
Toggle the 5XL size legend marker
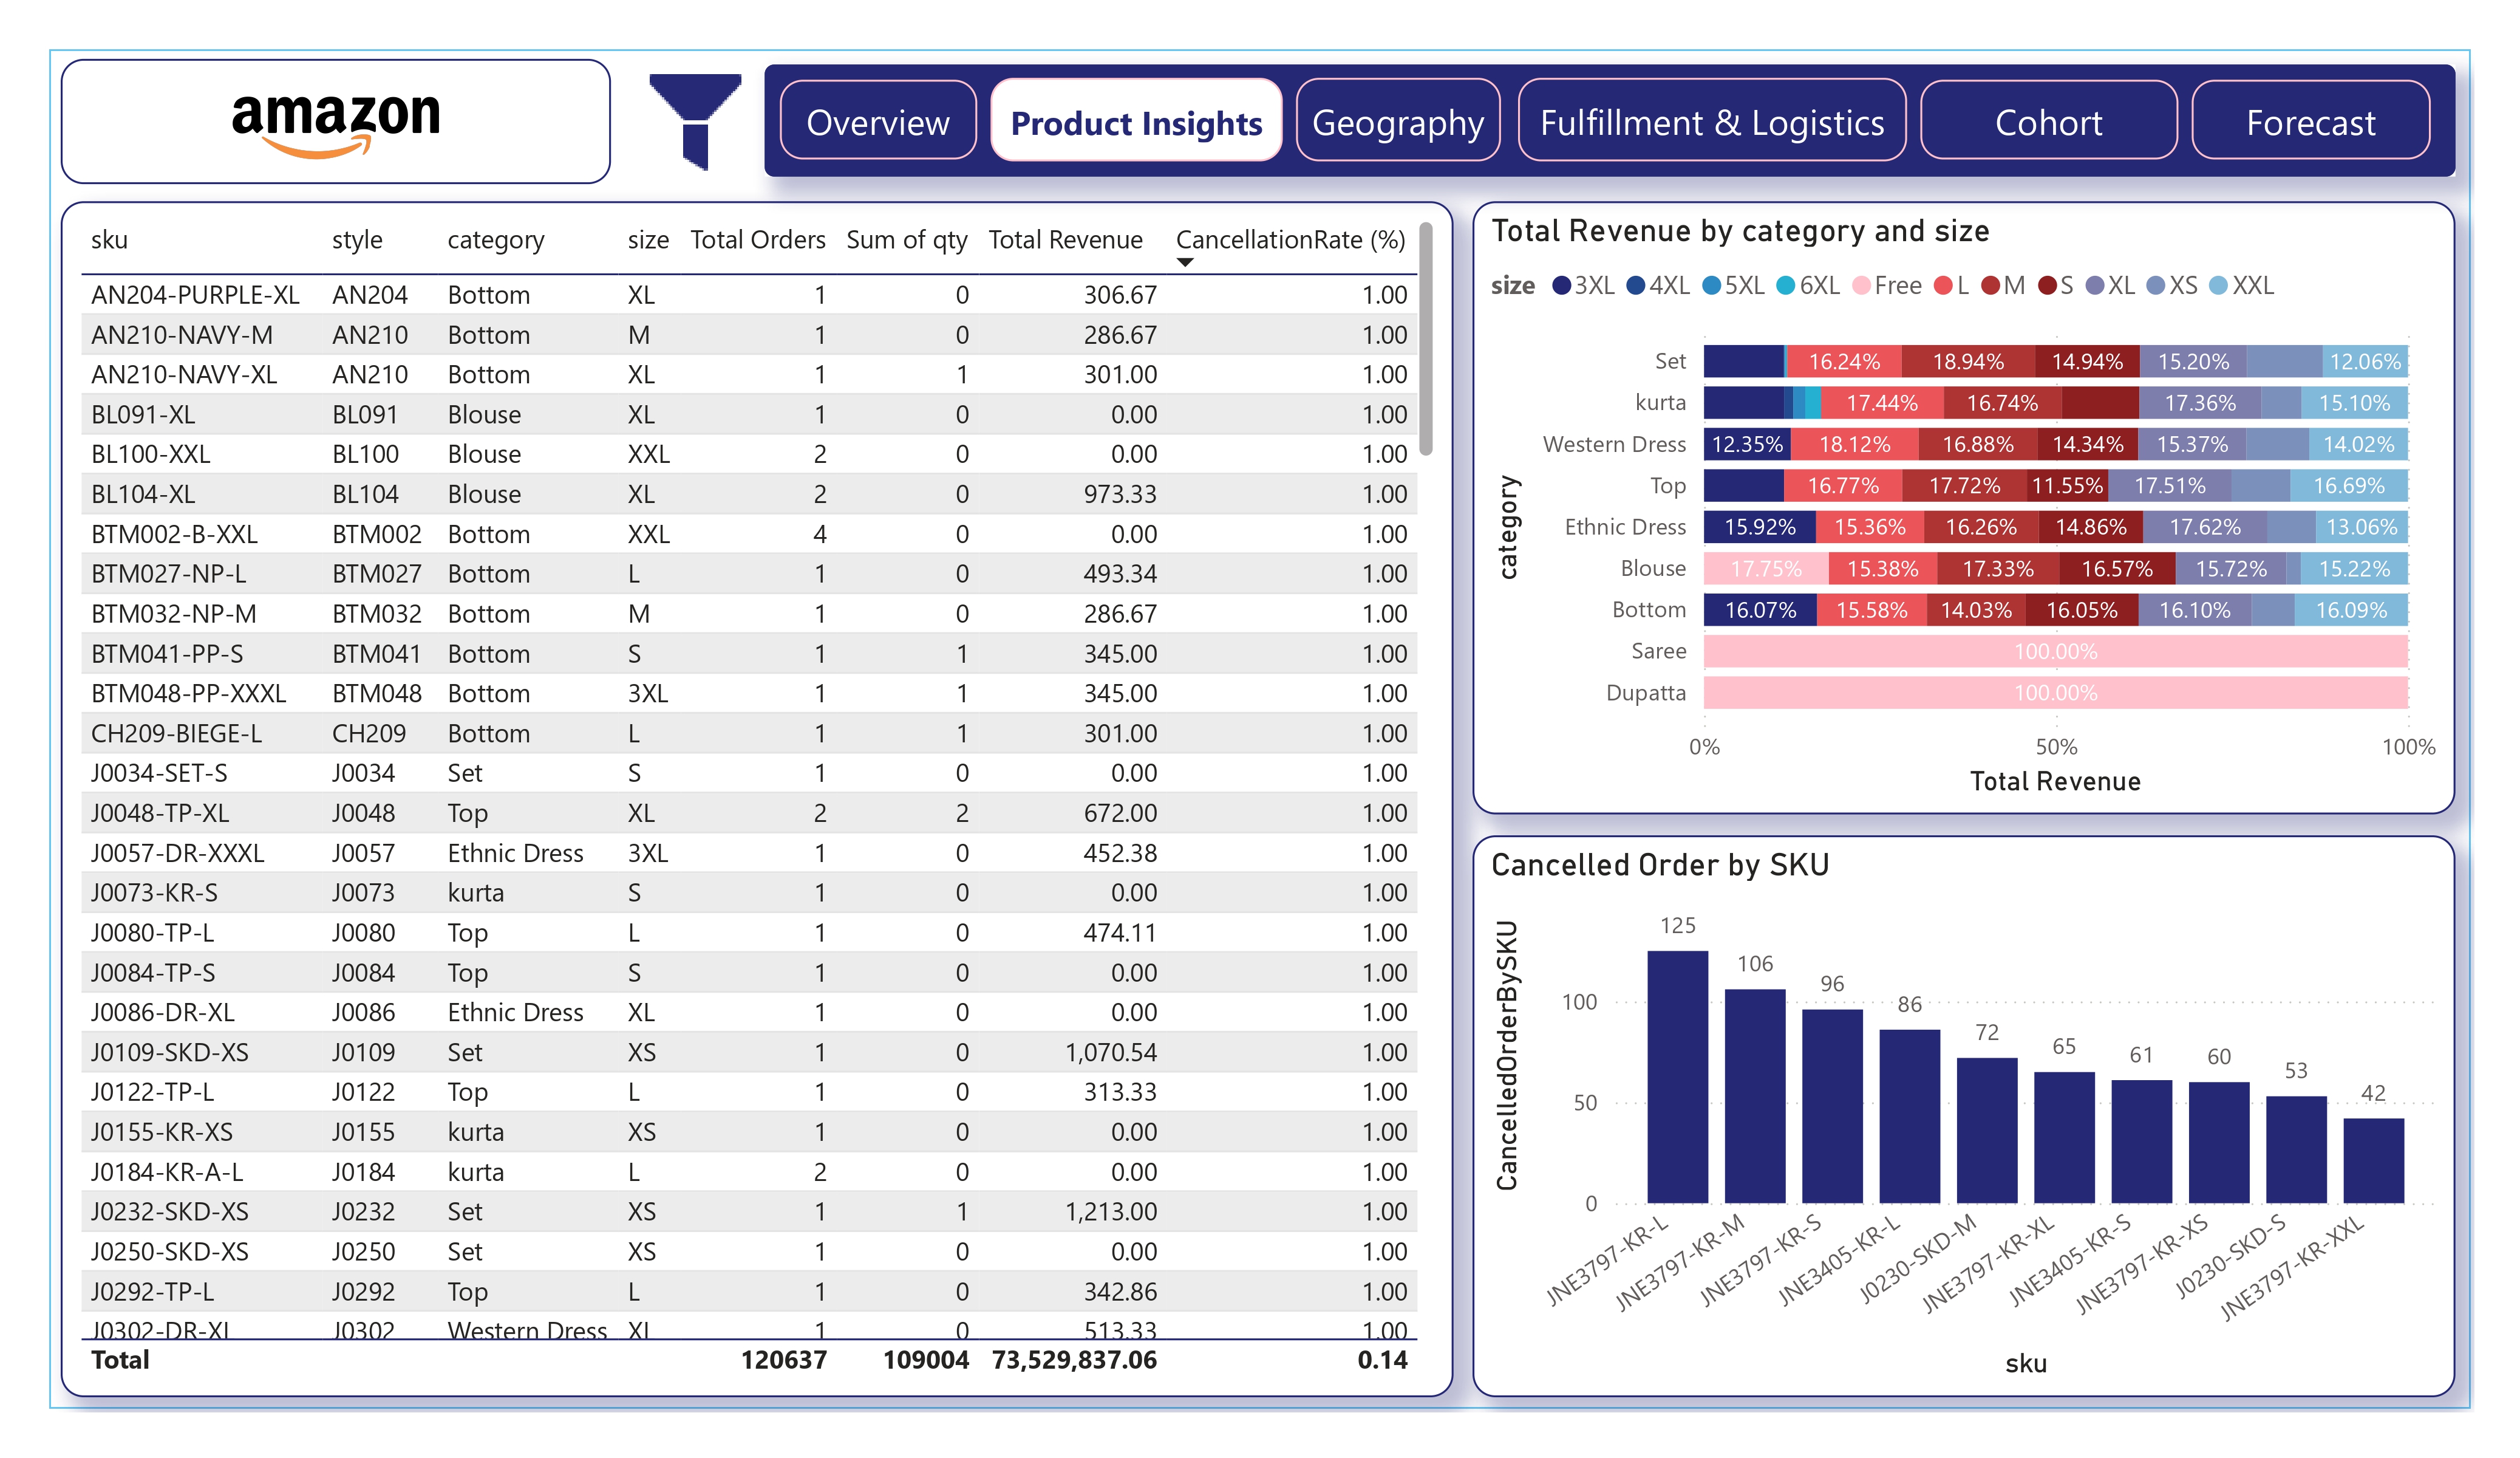1711,286
